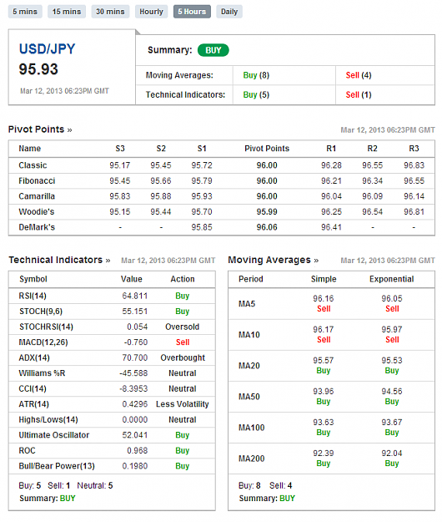Click the Pivot Points column header
442x522 pixels.
pyautogui.click(x=267, y=149)
